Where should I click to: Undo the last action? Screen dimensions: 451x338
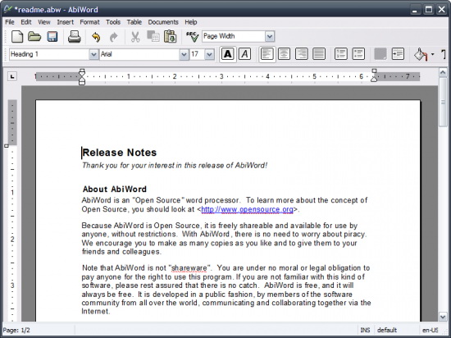click(96, 37)
